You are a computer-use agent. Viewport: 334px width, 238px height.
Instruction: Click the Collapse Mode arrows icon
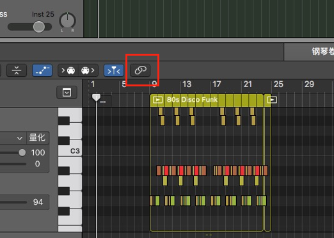pos(17,70)
